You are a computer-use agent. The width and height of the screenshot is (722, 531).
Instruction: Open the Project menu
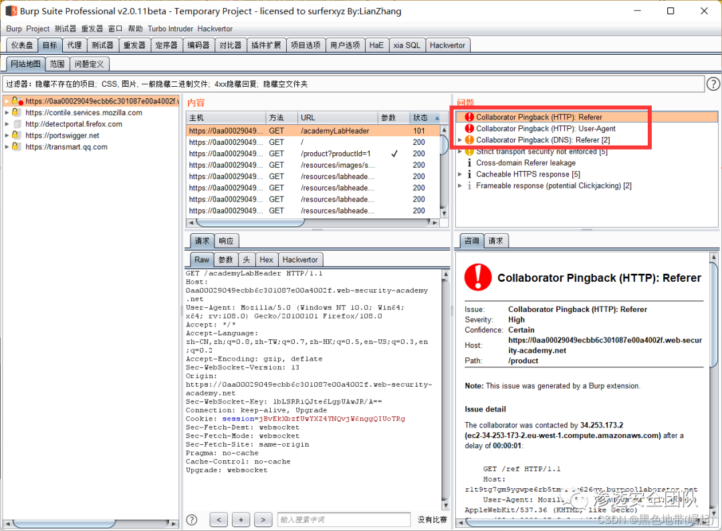37,29
